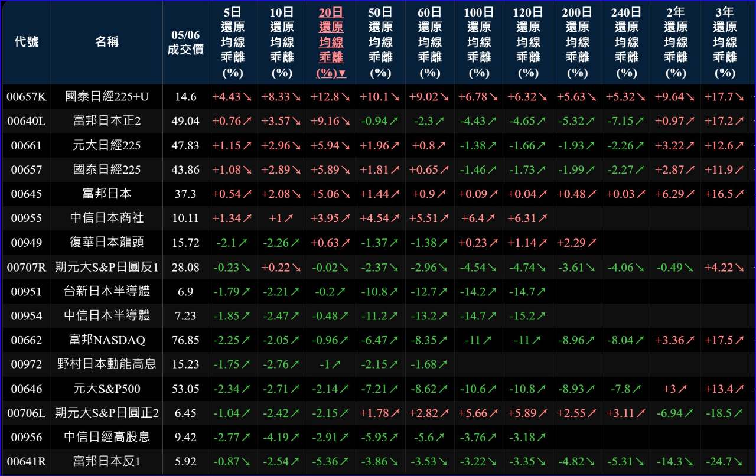Select stock code 00954
This screenshot has height=476, width=756.
pos(27,316)
